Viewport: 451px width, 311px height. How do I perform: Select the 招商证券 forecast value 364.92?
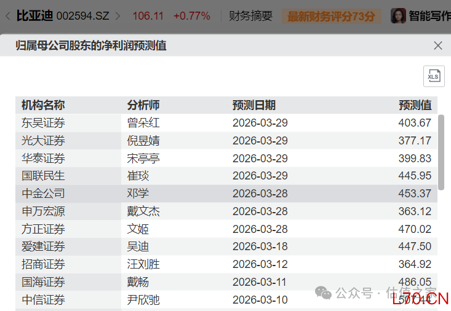[415, 265]
